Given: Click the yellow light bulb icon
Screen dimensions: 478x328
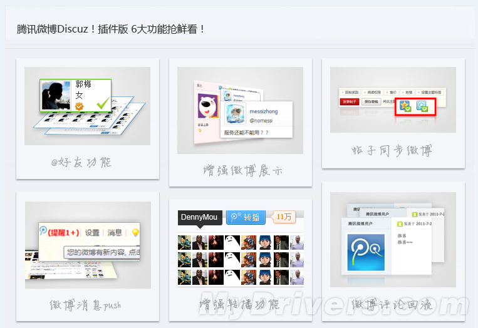Looking at the screenshot, I should point(135,233).
